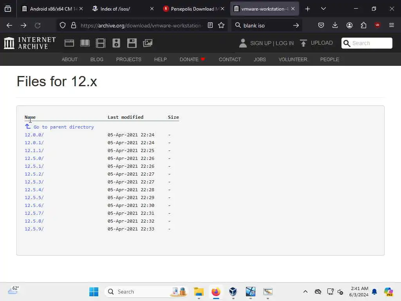The height and width of the screenshot is (301, 401).
Task: Open Firefox View tab overview icon
Action: [x=8, y=9]
